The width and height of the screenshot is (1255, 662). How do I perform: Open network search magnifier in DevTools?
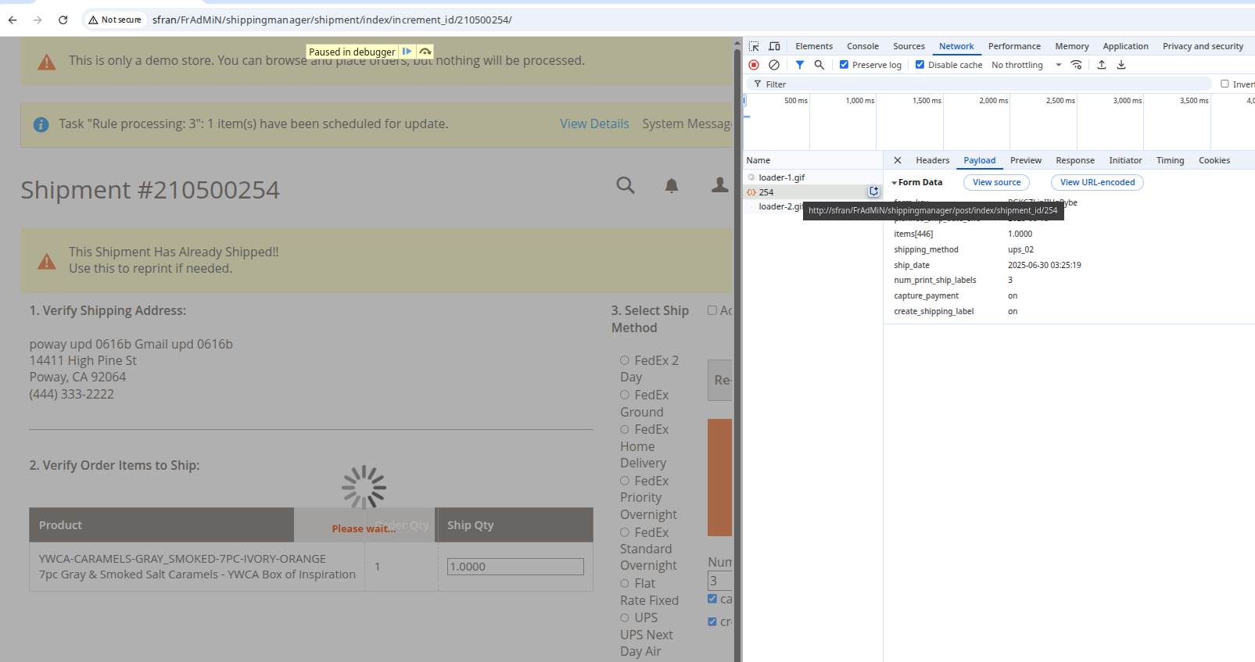pos(819,65)
